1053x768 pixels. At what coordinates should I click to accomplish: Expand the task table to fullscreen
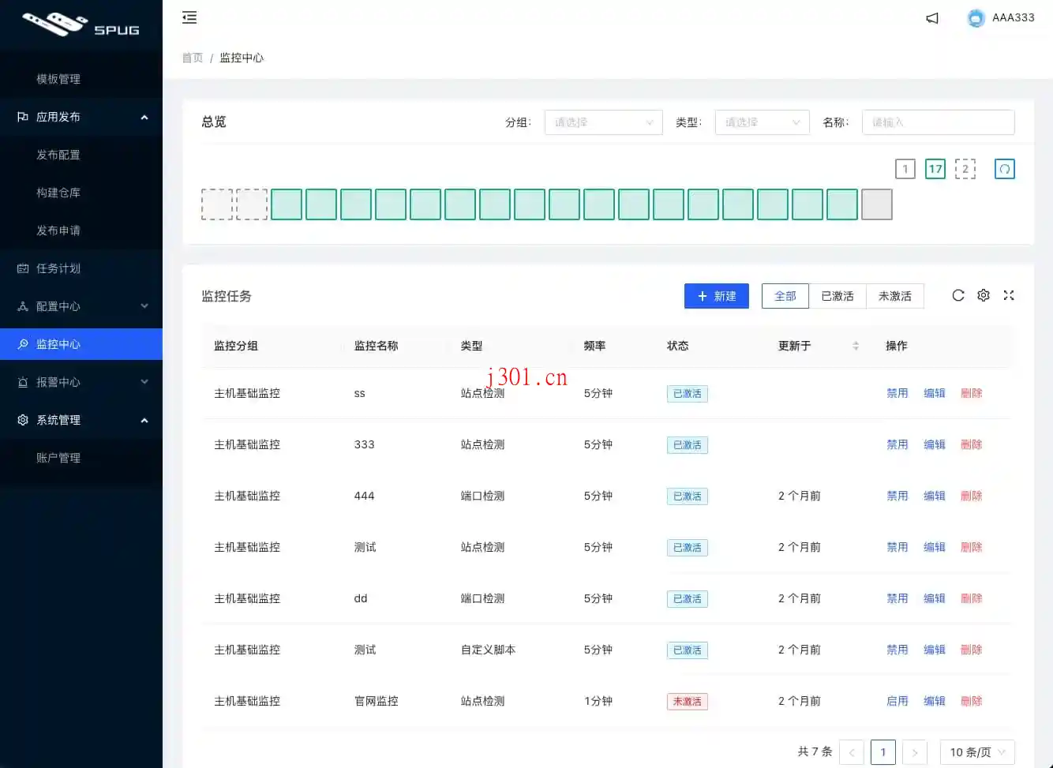(1009, 295)
